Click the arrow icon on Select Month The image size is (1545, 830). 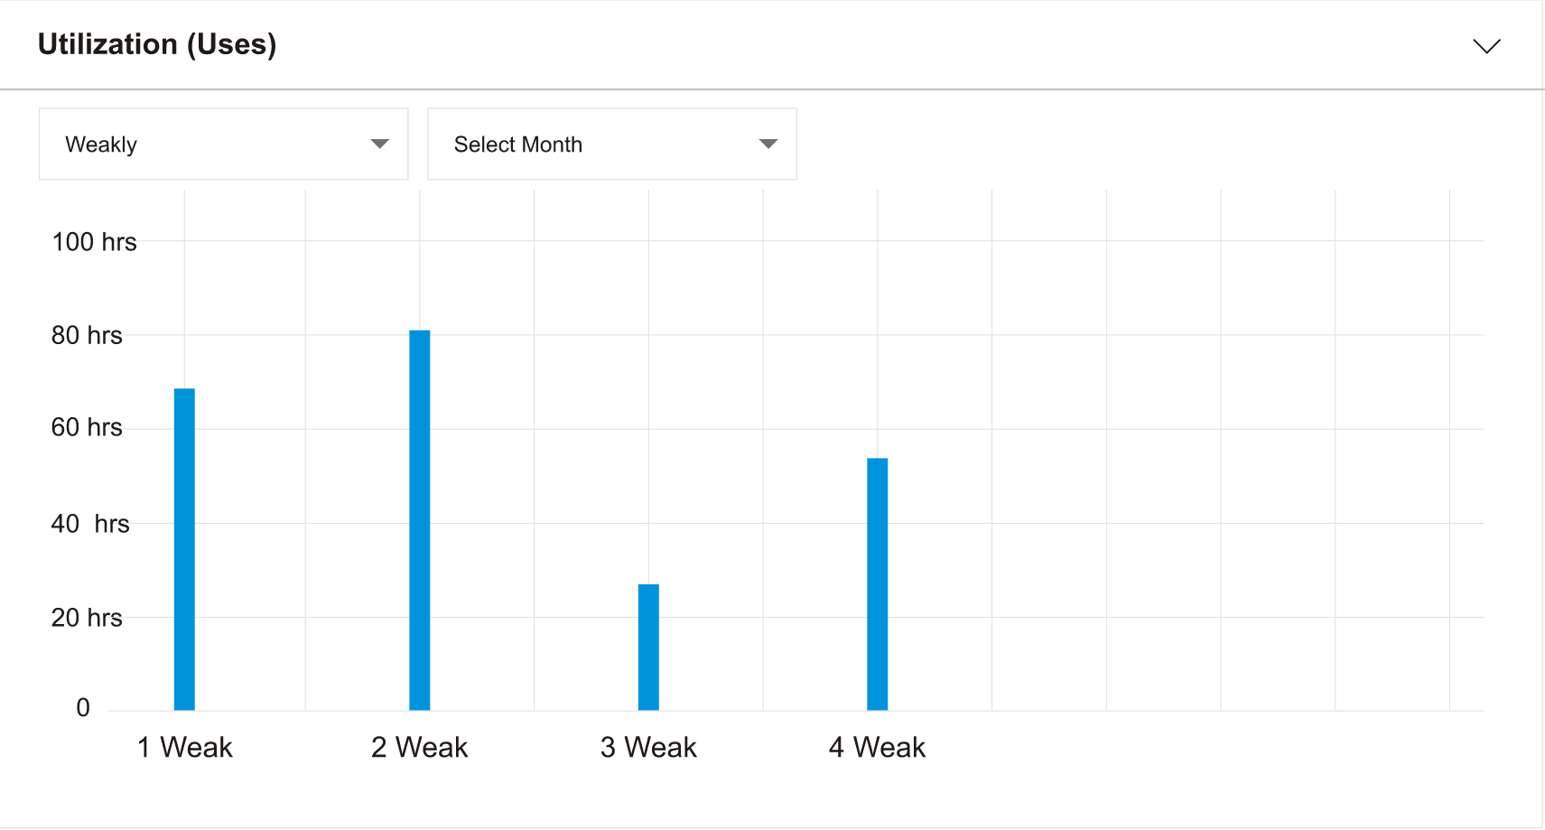pos(768,145)
